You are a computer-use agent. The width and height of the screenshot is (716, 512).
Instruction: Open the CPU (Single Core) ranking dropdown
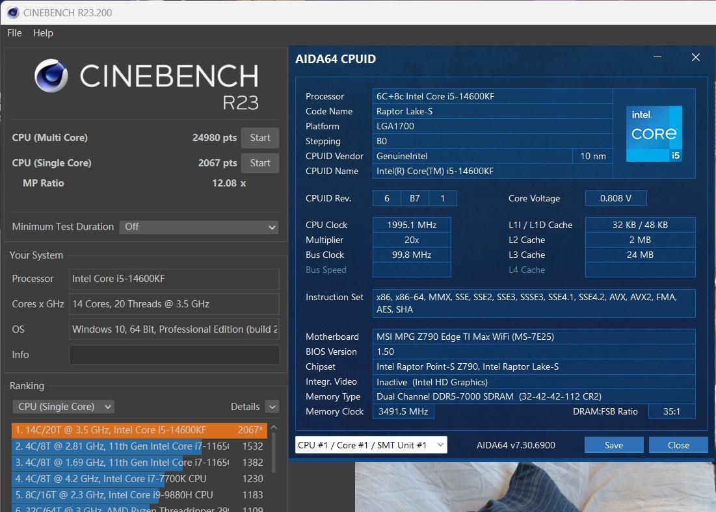click(x=63, y=407)
